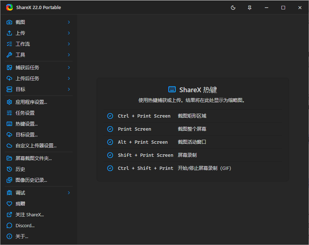
Task: Click the ShareX logo in title bar
Action: pyautogui.click(x=9, y=8)
